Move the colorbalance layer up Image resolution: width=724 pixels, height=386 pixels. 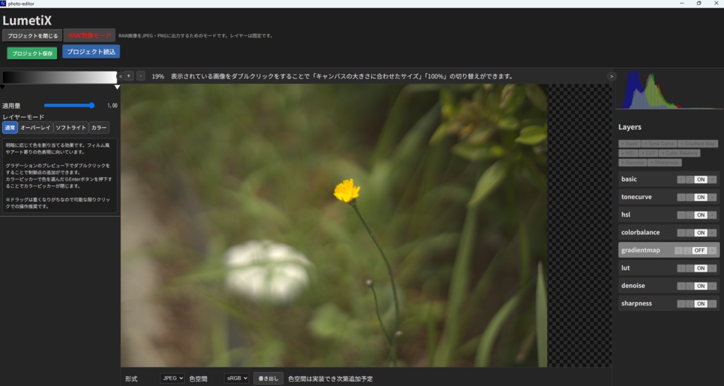(681, 233)
